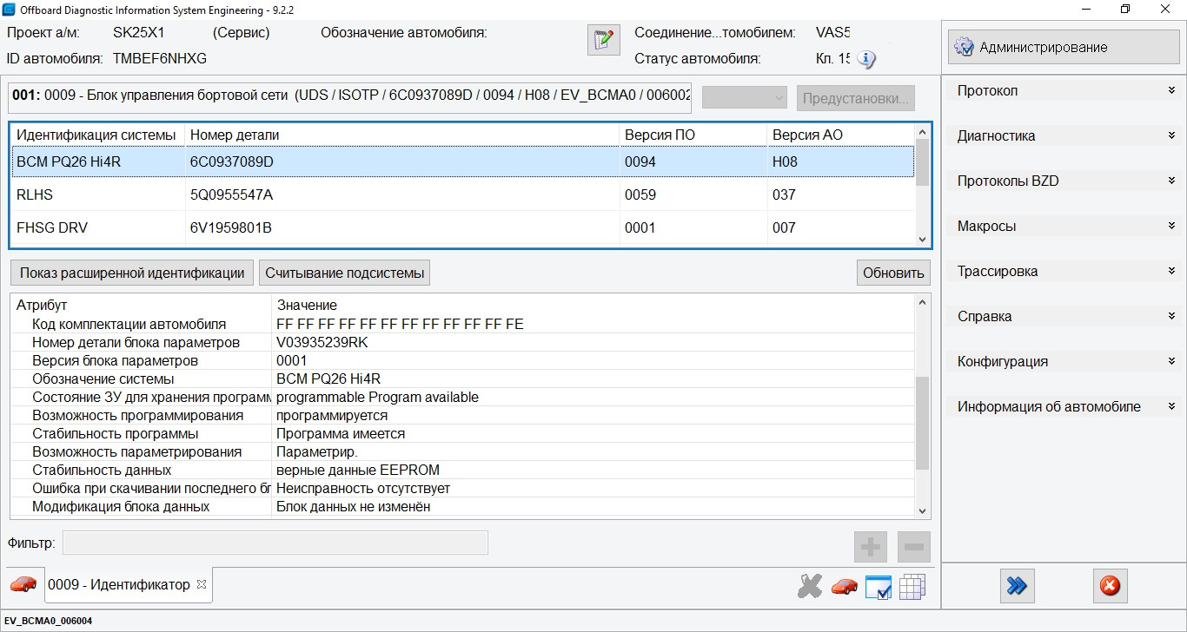Expand the Информация об автомобиле section
1187x632 pixels.
pos(1173,405)
